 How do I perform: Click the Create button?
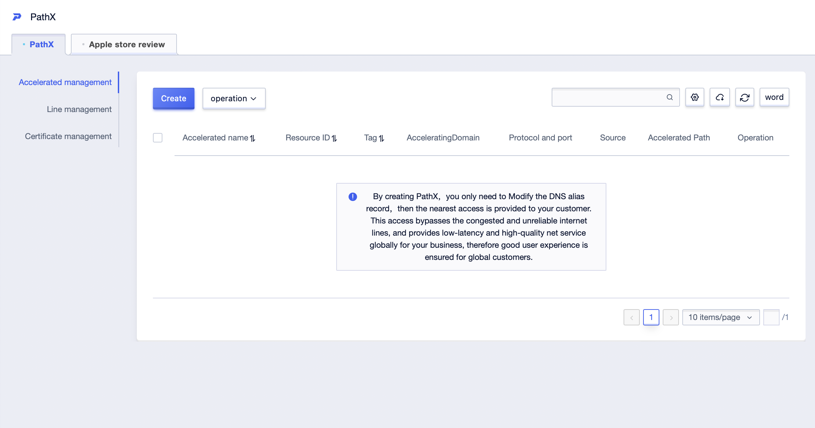click(x=174, y=99)
